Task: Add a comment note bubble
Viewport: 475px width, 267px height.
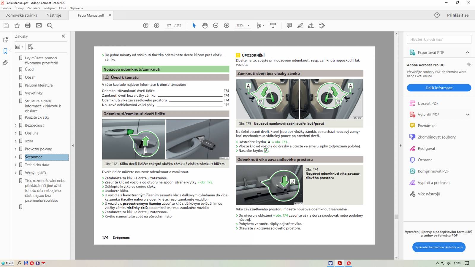Action: 289,26
